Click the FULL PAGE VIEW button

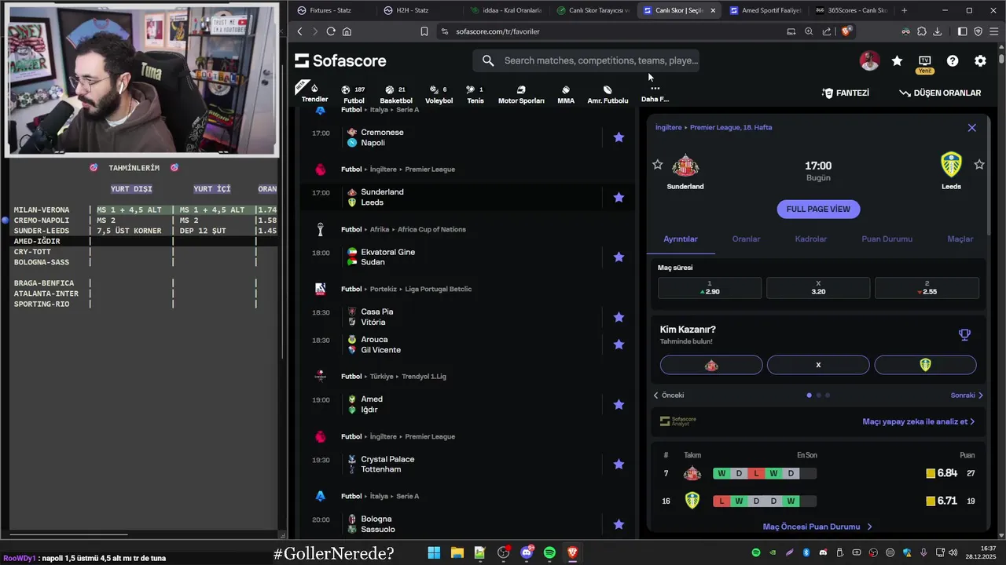pos(818,209)
